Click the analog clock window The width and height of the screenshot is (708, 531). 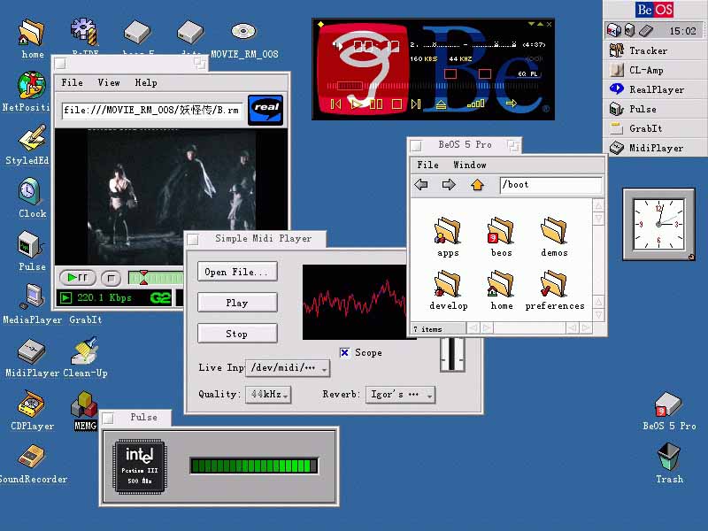(658, 225)
